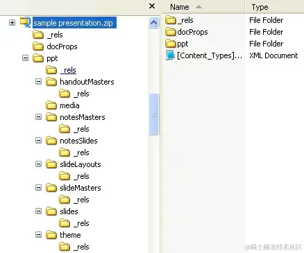Select the _rels folder icon under theme
This screenshot has width=304, height=253.
pyautogui.click(x=65, y=247)
